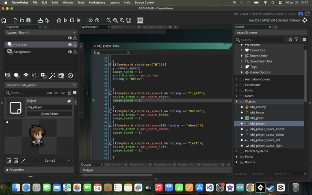Image resolution: width=312 pixels, height=195 pixels.
Task: Click the Run game play button
Action: tap(65, 20)
